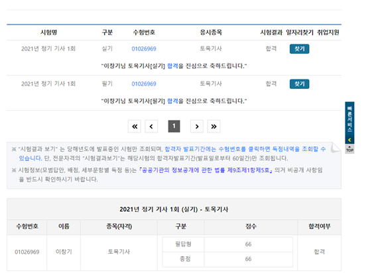Click the 시험명 column header
The image size is (376, 273).
[x=48, y=32]
